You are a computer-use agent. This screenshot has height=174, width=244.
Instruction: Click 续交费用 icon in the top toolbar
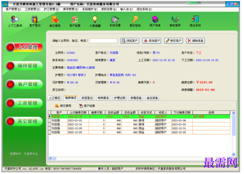coord(55,21)
